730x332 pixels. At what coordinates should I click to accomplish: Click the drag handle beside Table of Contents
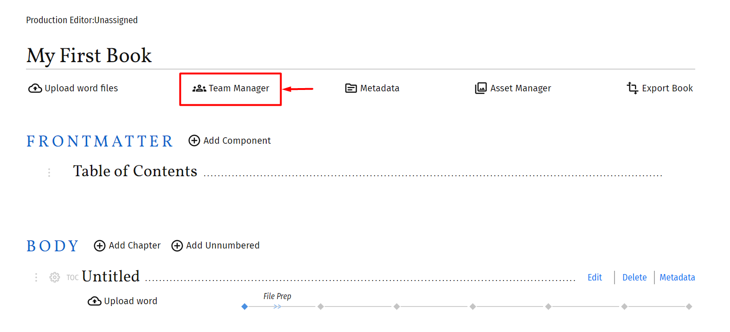point(49,172)
